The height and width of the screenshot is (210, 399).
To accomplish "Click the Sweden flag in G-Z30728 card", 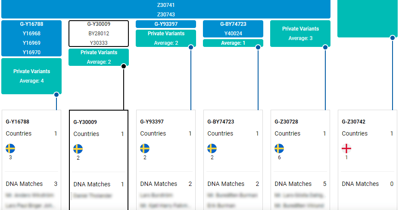I will pos(279,148).
